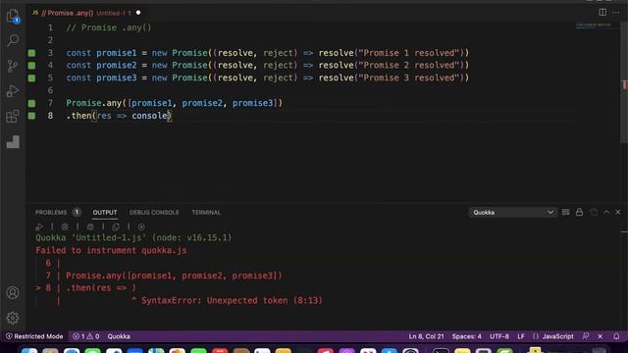This screenshot has height=353, width=628.
Task: Toggle the output scroll lock
Action: pos(580,212)
